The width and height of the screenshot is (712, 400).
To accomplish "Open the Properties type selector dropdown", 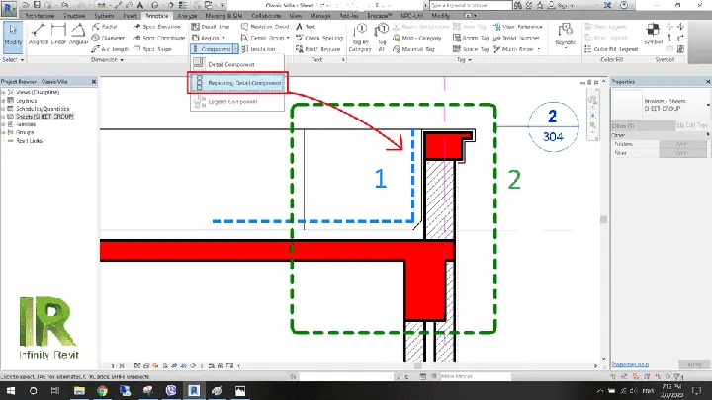I will click(x=707, y=105).
